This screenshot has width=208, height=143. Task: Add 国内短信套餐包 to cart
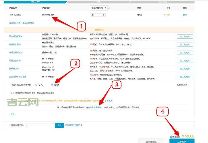[185, 37]
